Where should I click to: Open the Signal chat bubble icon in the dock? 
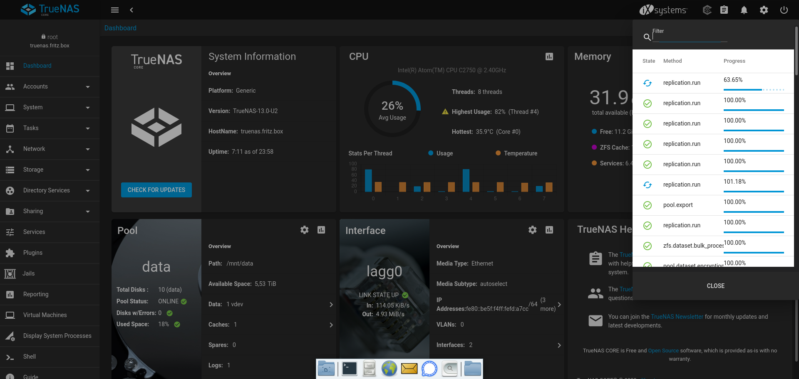[429, 369]
